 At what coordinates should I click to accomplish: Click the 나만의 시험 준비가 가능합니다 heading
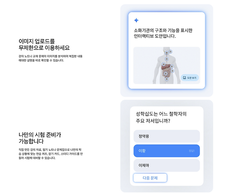(40, 138)
